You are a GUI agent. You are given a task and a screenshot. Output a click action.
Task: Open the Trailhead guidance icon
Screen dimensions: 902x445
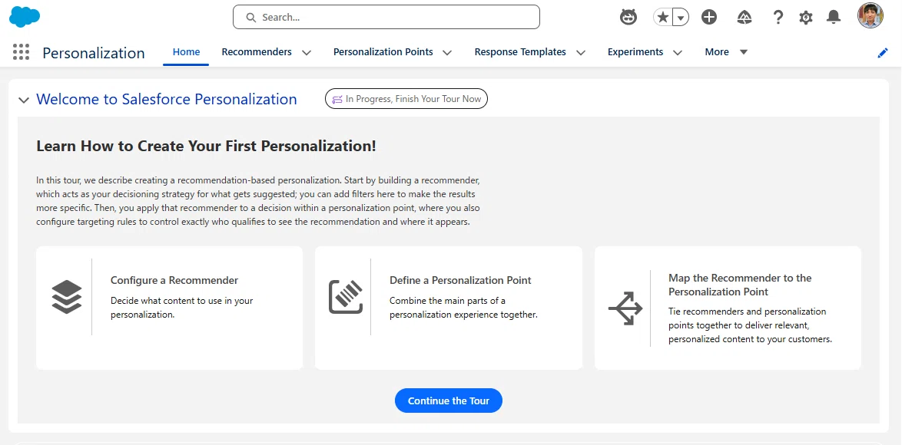coord(744,17)
